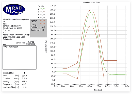Click the Peak value 287.0

pyautogui.click(x=24, y=76)
